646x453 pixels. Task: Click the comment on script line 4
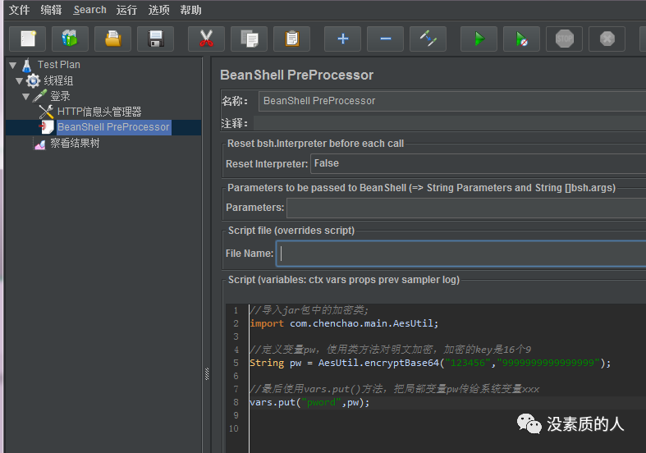click(391, 350)
